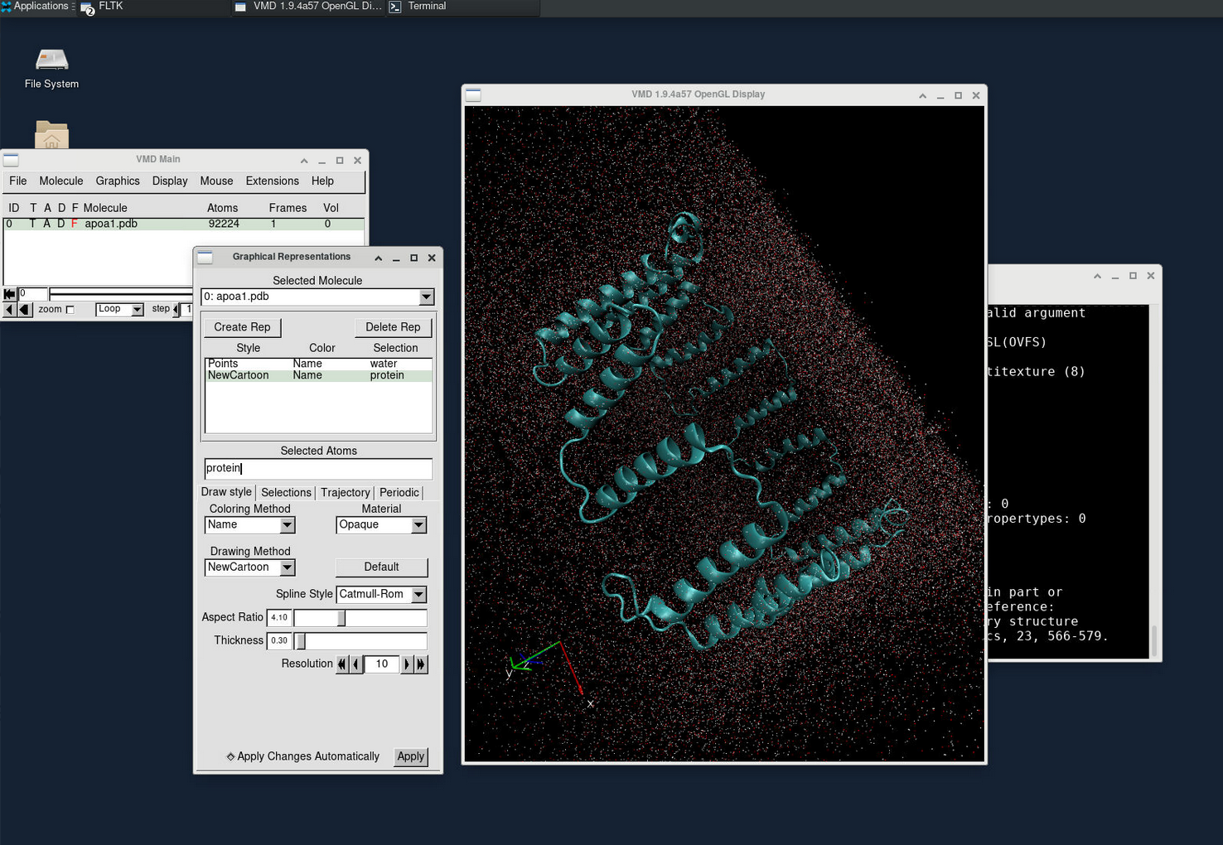Increase Resolution by one
The height and width of the screenshot is (845, 1223).
(407, 664)
